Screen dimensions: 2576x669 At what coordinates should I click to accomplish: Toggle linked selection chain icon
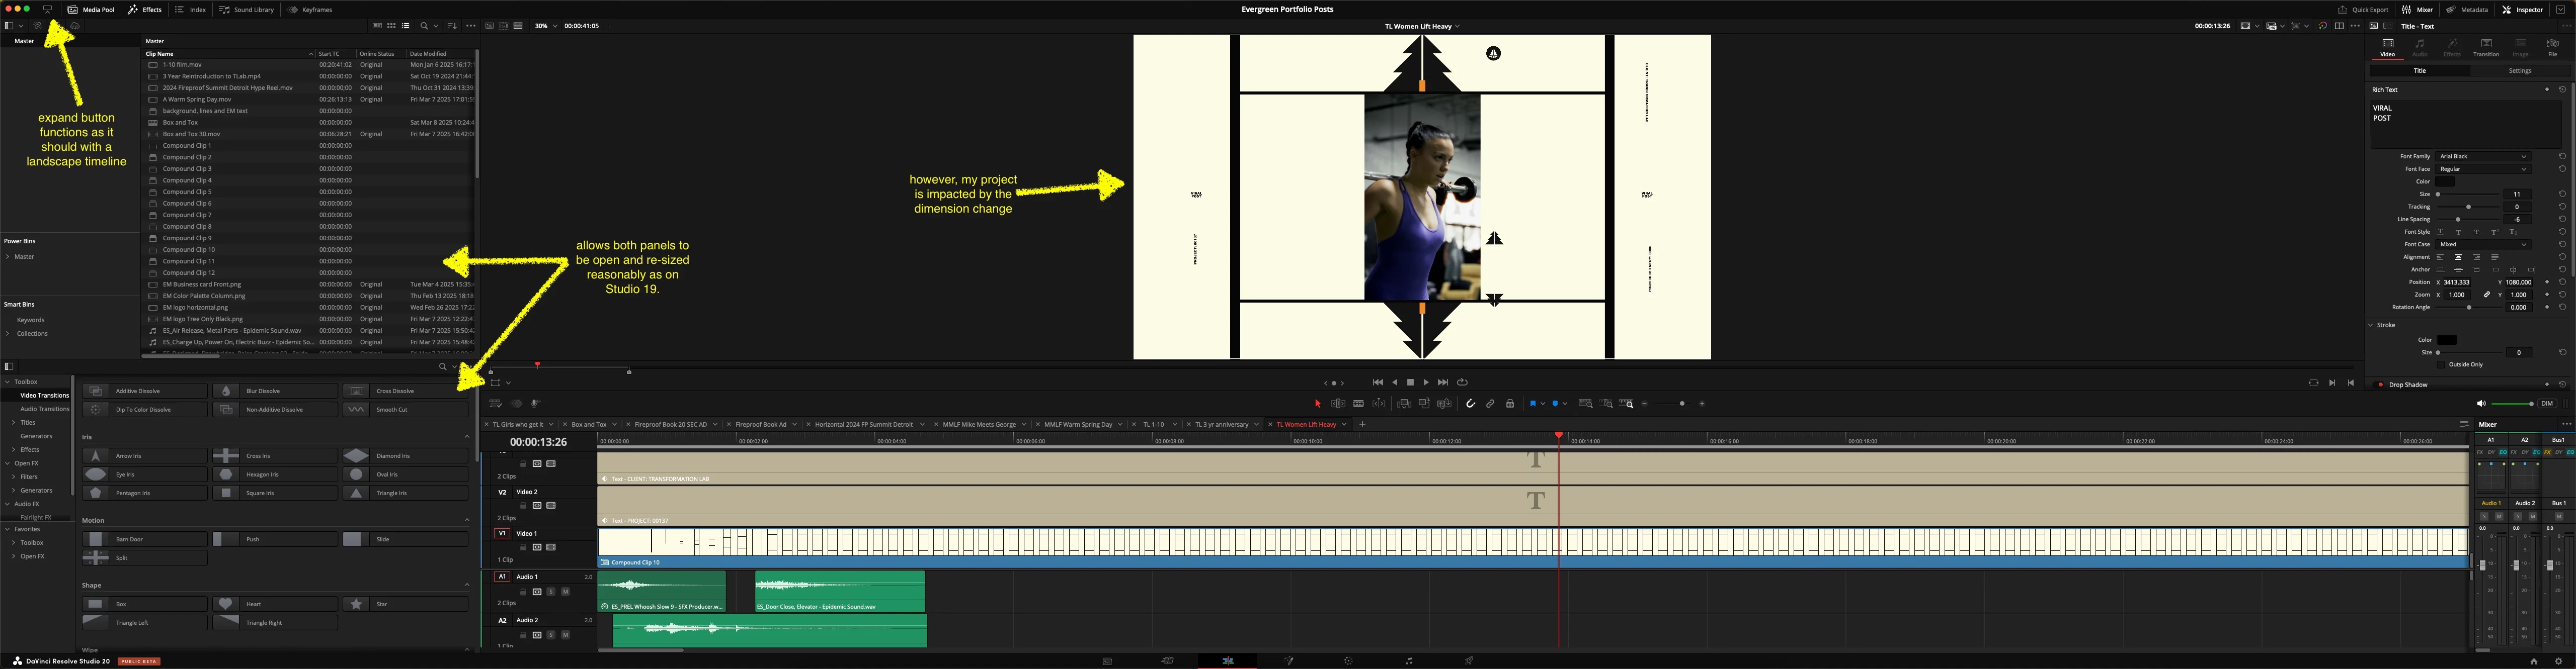pos(1490,404)
